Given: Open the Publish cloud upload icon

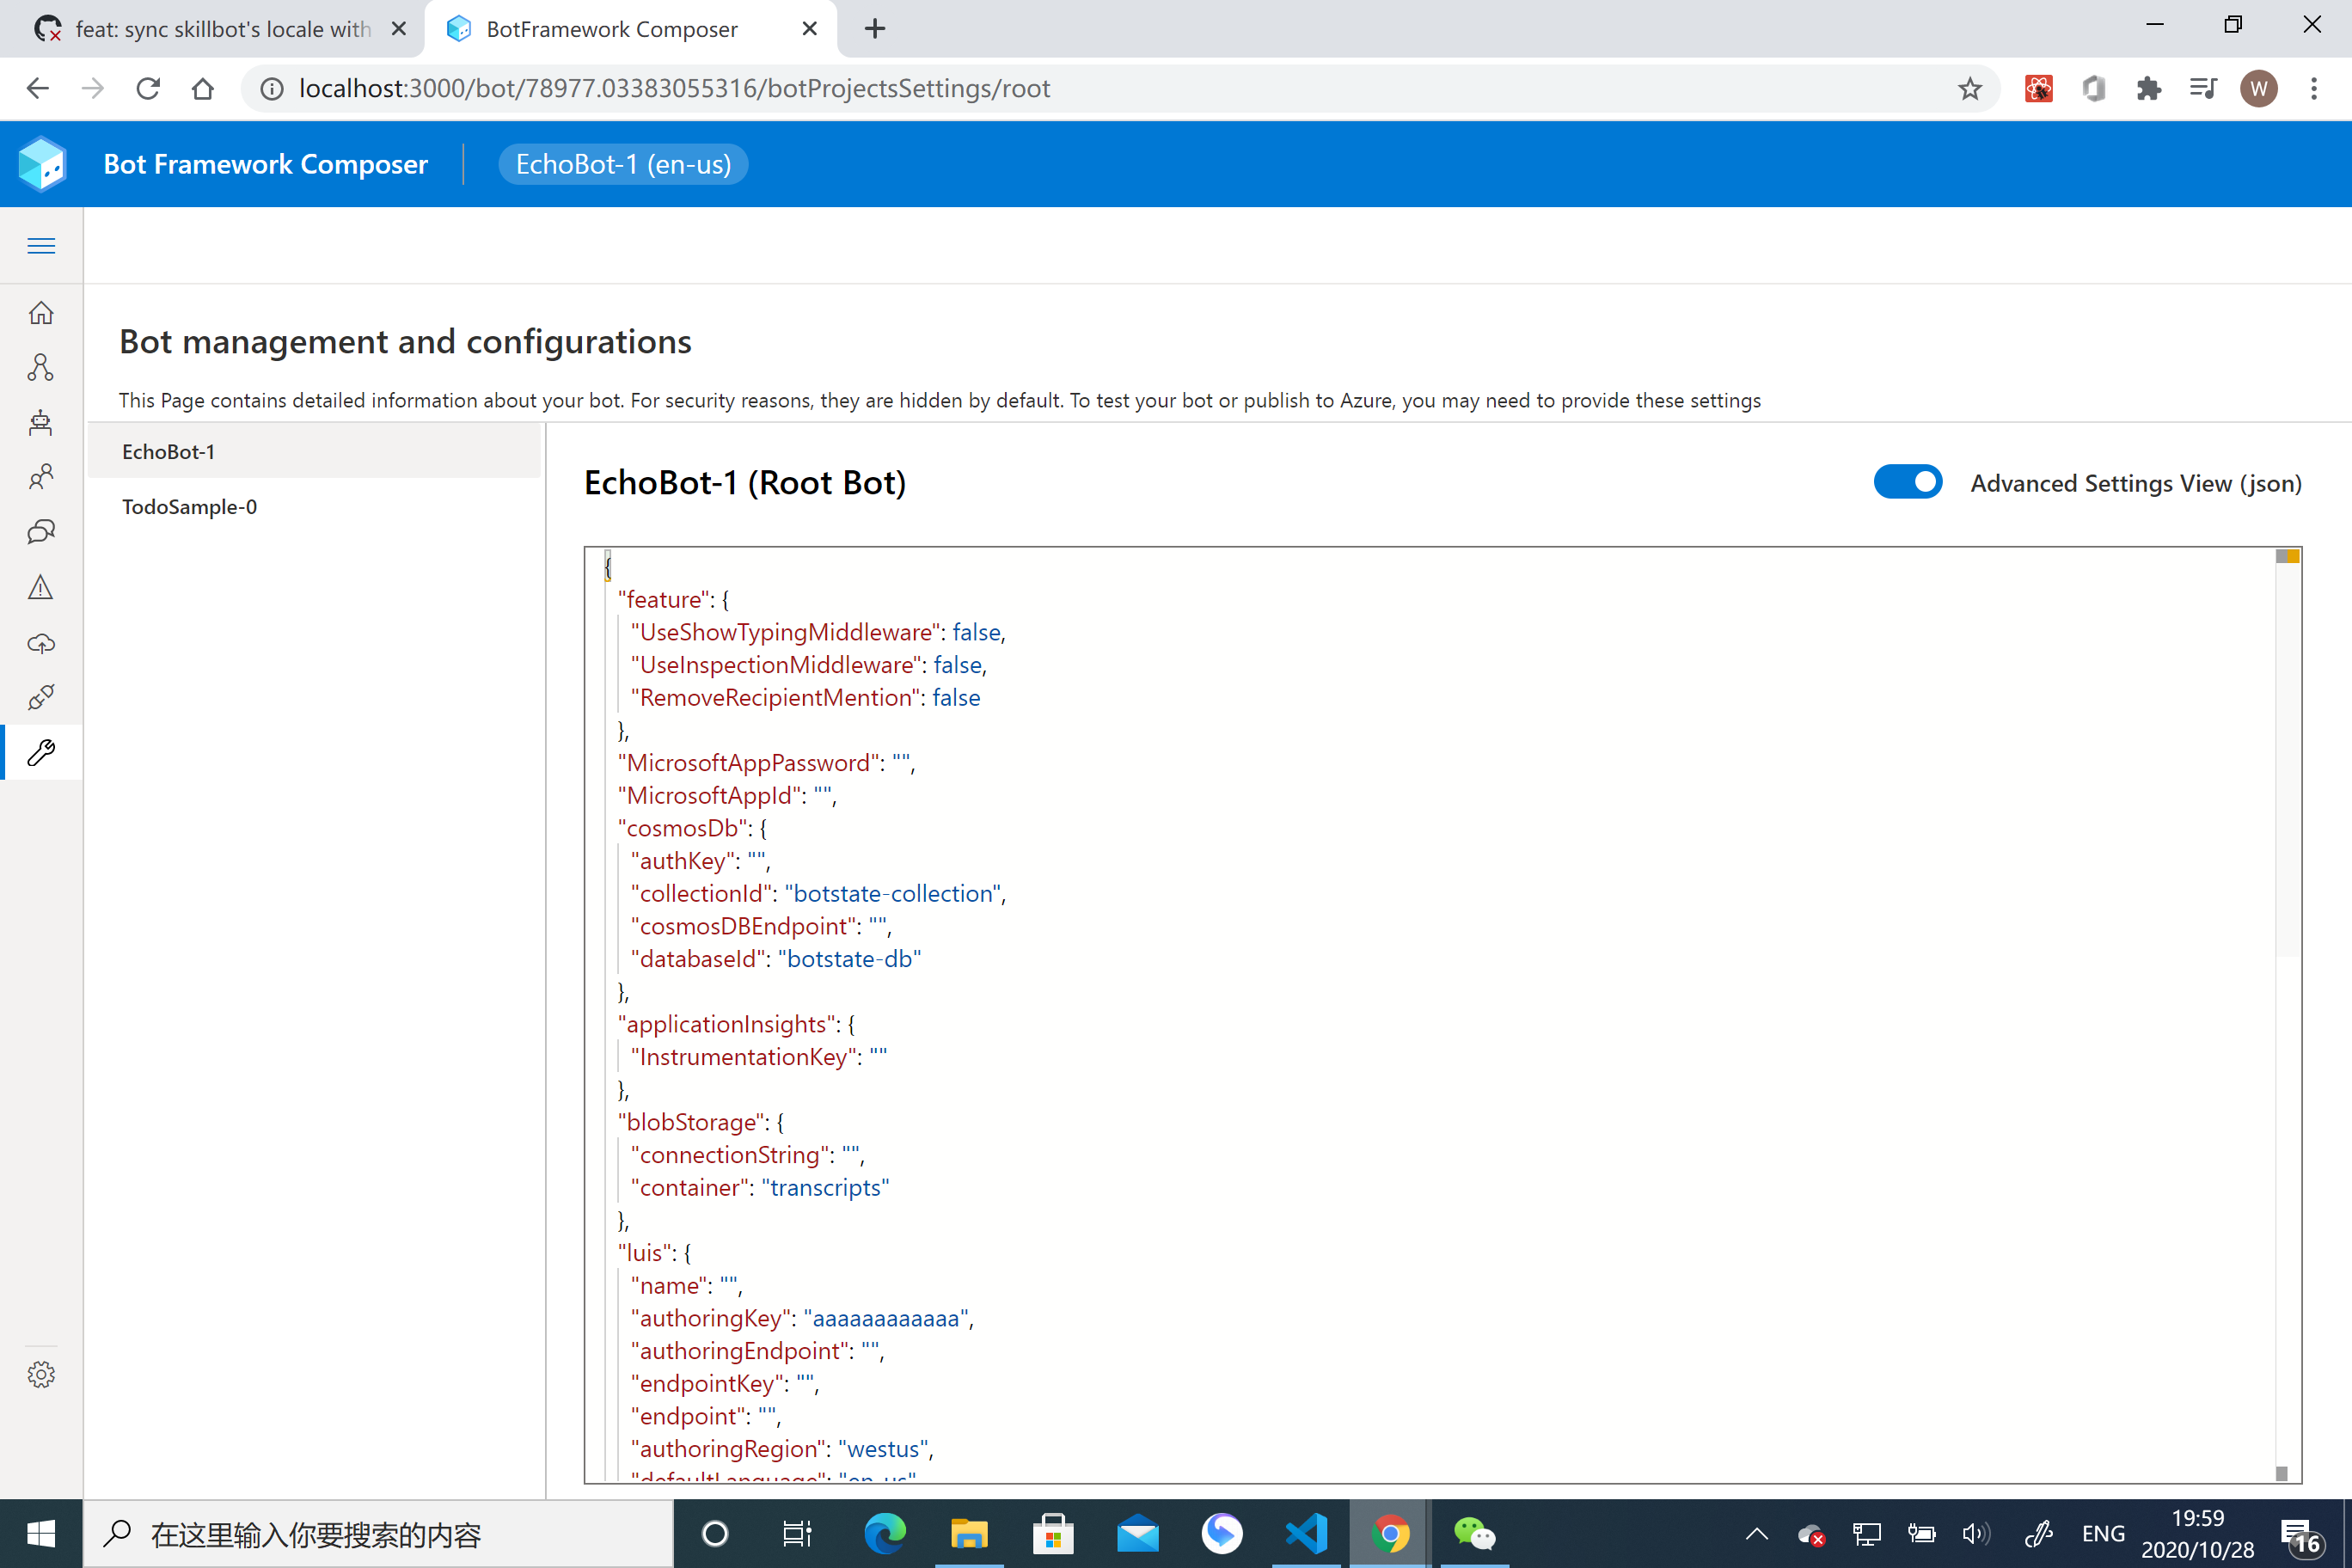Looking at the screenshot, I should click(41, 643).
